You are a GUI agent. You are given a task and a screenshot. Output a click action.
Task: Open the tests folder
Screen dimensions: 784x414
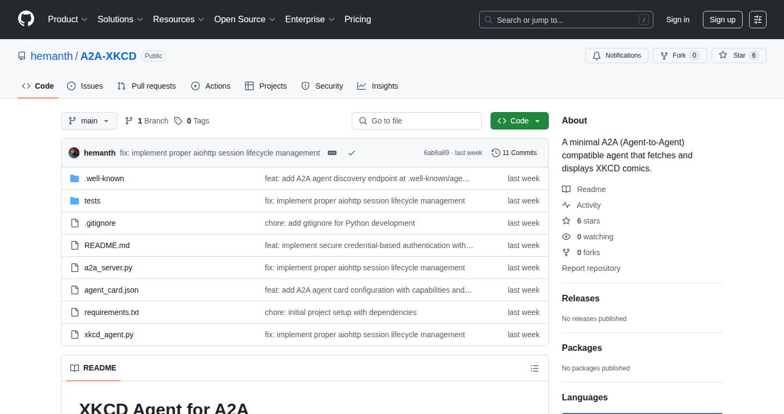tap(93, 201)
